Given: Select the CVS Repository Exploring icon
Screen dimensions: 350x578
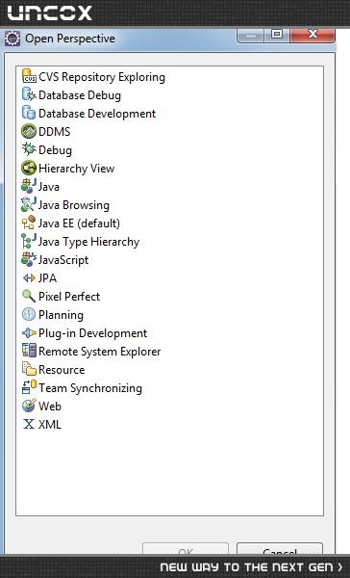Looking at the screenshot, I should [x=29, y=76].
